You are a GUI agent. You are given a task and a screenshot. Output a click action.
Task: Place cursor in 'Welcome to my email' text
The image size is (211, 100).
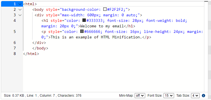102,26
